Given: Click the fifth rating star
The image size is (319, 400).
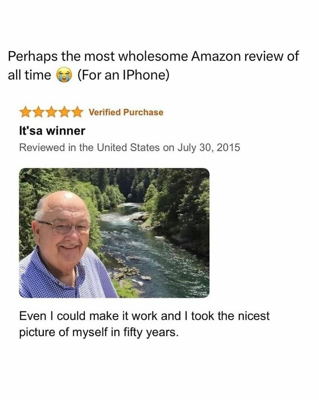Looking at the screenshot, I should click(77, 112).
